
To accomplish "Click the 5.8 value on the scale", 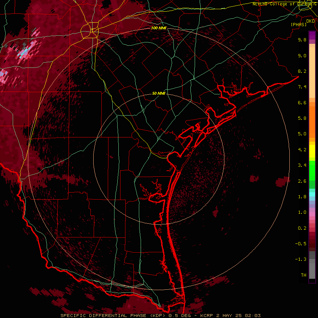I will (x=302, y=118).
